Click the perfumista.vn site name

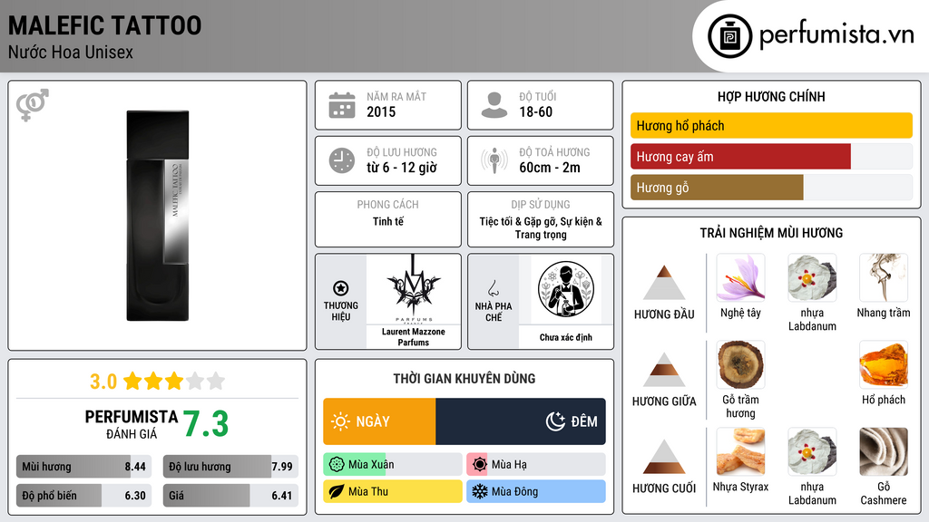click(x=836, y=35)
